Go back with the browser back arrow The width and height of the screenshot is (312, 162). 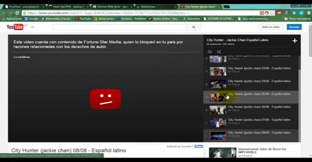tap(4, 13)
